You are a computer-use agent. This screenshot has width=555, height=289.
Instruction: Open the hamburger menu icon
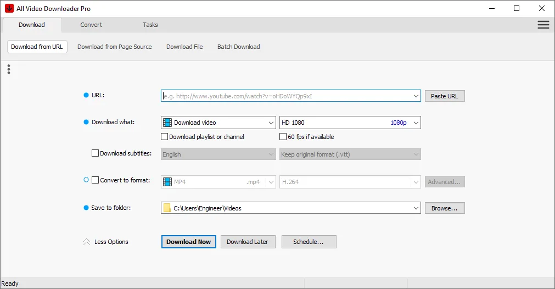click(x=543, y=25)
